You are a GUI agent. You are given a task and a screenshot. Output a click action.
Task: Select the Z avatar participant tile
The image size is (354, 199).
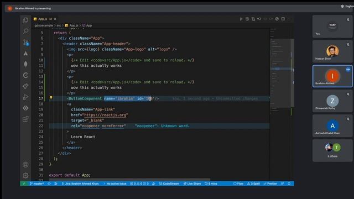[332, 101]
